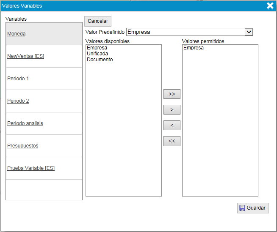Screen dimensions: 277x232
Task: Select Unificada in Valores disponibles list
Action: (x=97, y=54)
